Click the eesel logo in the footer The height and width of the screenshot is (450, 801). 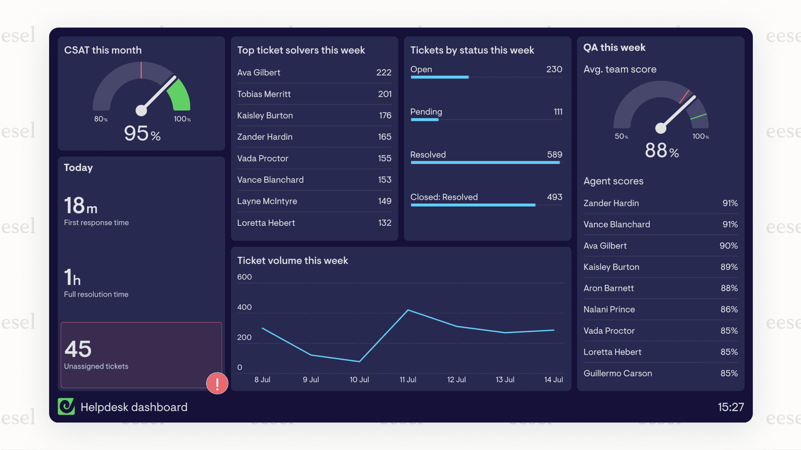click(x=66, y=407)
